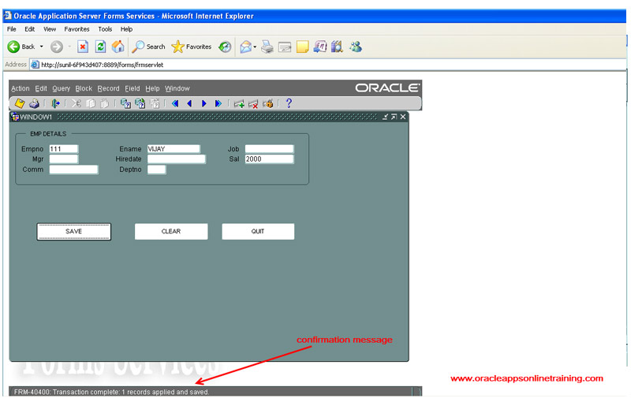Click the browser Forward arrow
Image resolution: width=631 pixels, height=402 pixels.
pos(56,47)
